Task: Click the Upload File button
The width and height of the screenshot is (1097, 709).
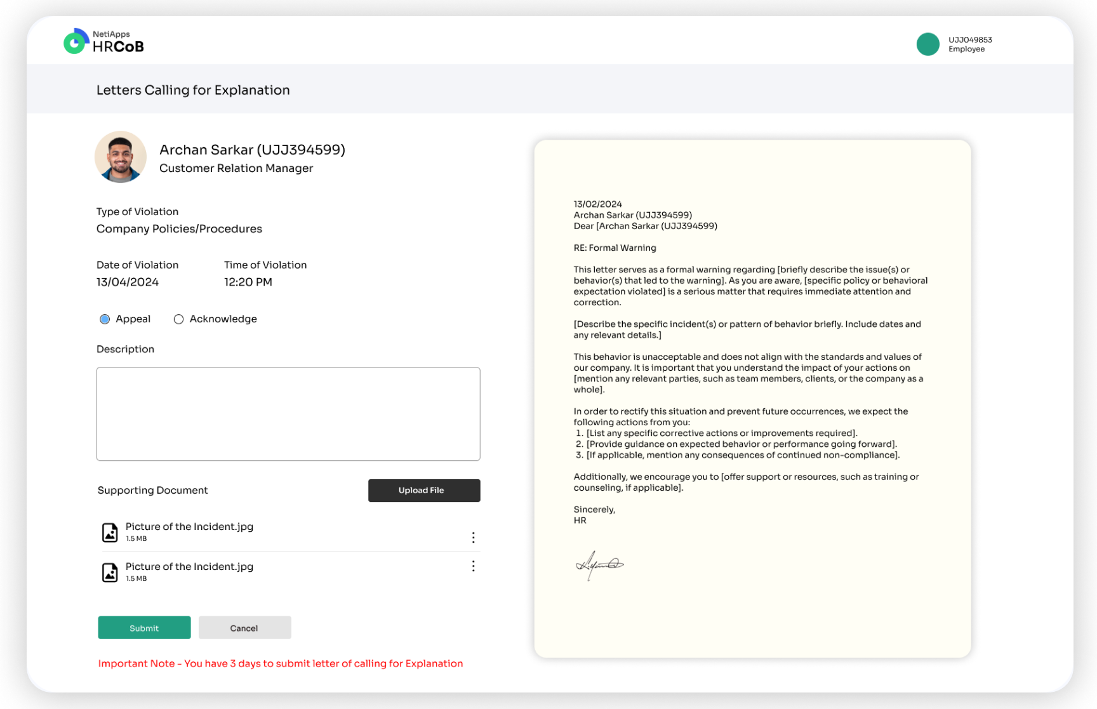Action: (x=423, y=490)
